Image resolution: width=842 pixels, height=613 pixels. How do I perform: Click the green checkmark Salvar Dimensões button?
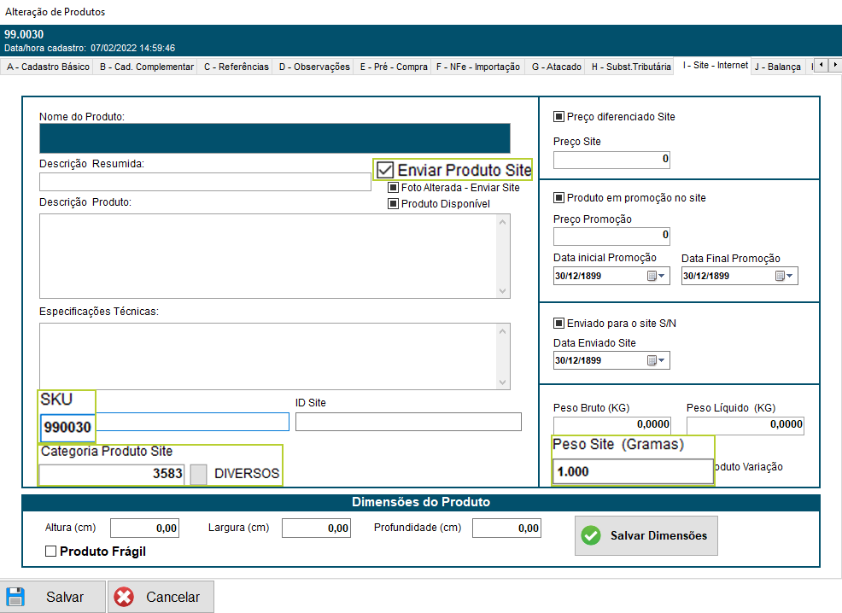646,535
